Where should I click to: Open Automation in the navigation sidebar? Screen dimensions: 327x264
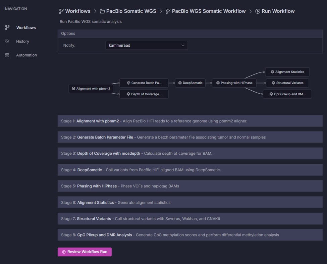(x=26, y=55)
